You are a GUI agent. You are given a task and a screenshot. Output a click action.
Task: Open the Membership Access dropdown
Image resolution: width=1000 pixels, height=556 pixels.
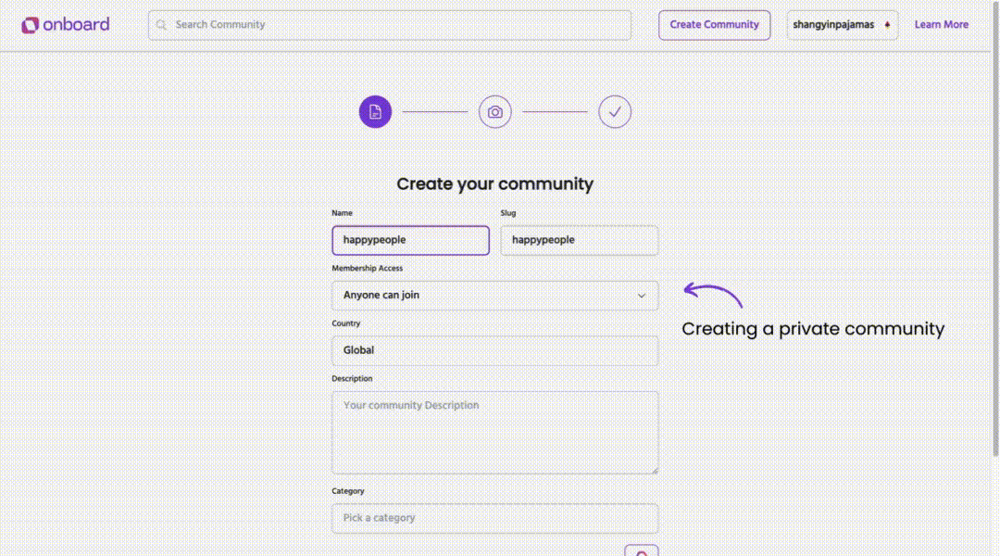click(494, 296)
